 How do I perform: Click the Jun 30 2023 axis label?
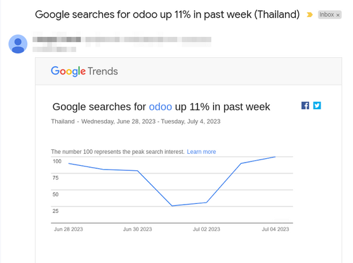coord(137,229)
